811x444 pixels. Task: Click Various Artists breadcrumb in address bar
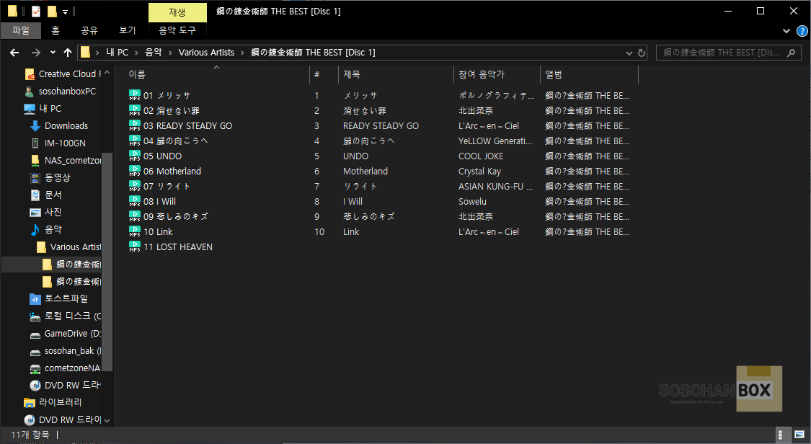click(x=206, y=52)
